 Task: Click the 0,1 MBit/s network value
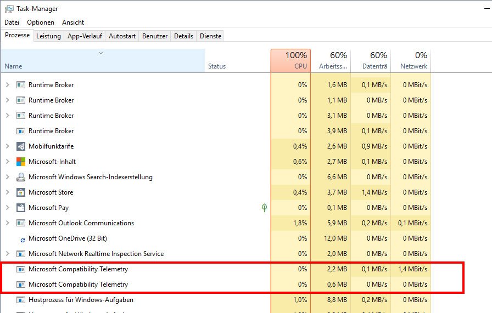[x=412, y=223]
